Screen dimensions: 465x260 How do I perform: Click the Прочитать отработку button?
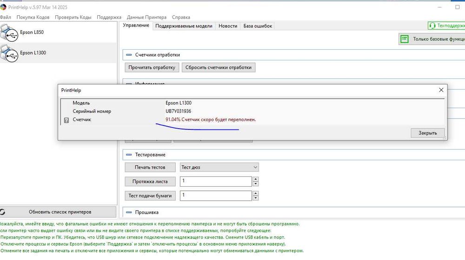pyautogui.click(x=152, y=67)
